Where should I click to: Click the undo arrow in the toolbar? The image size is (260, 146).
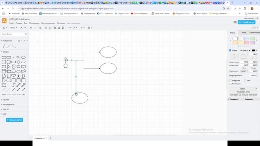(x=31, y=28)
